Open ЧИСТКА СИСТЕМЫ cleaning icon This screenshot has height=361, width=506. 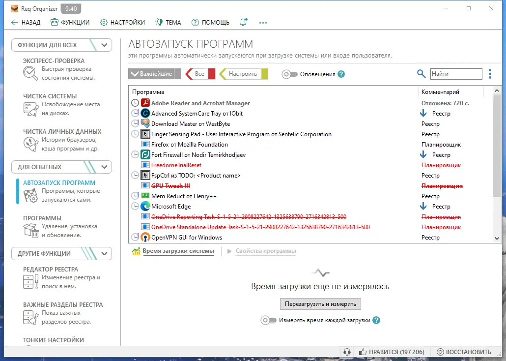click(30, 109)
